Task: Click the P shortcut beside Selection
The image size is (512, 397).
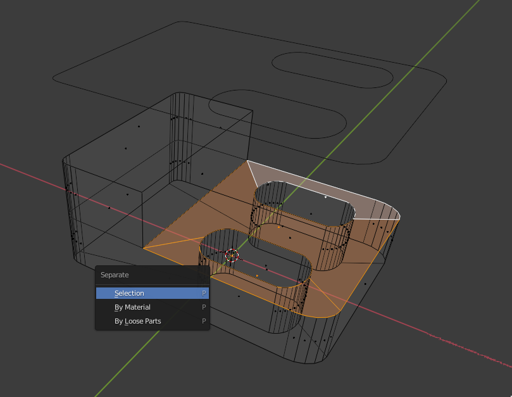Action: click(x=204, y=293)
